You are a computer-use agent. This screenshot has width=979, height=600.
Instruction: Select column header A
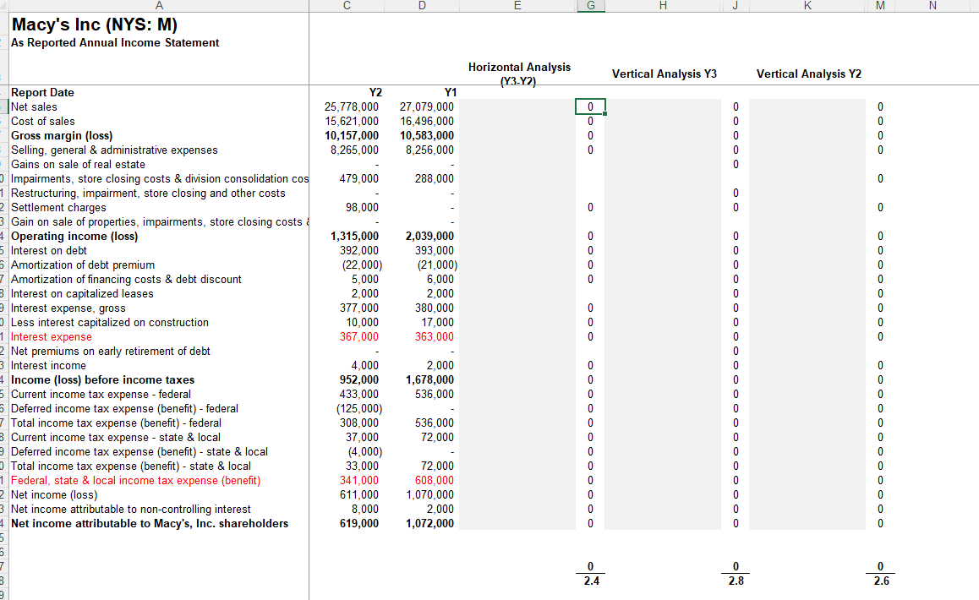(159, 5)
